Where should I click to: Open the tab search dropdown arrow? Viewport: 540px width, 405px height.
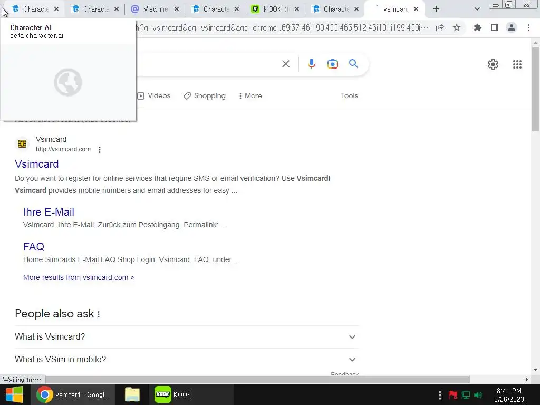coord(477,9)
